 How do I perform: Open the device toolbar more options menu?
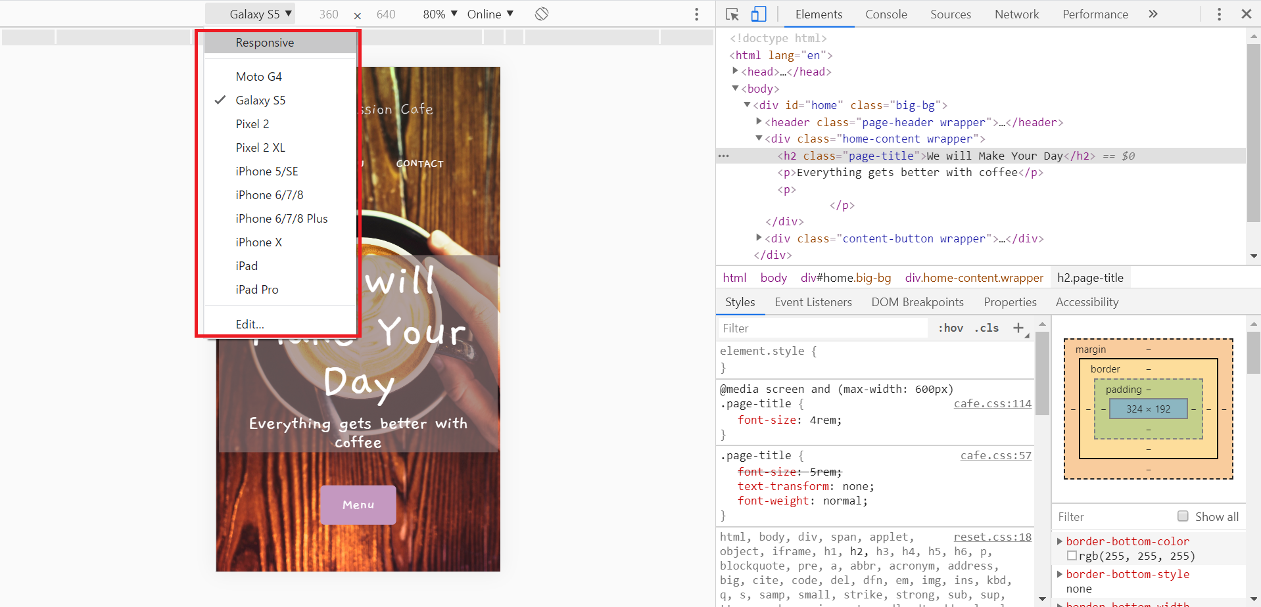point(697,14)
